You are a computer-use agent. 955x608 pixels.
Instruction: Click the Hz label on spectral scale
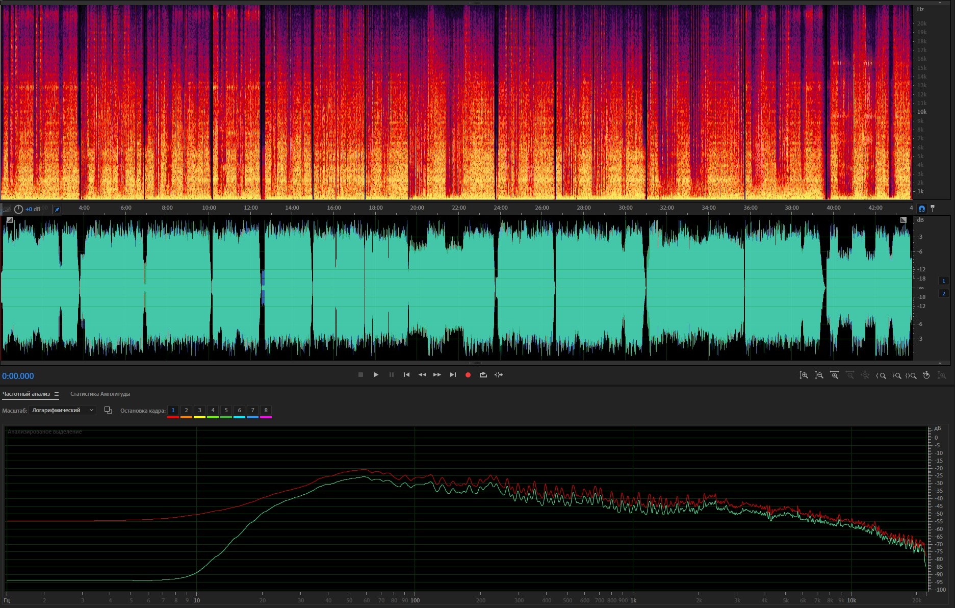920,9
